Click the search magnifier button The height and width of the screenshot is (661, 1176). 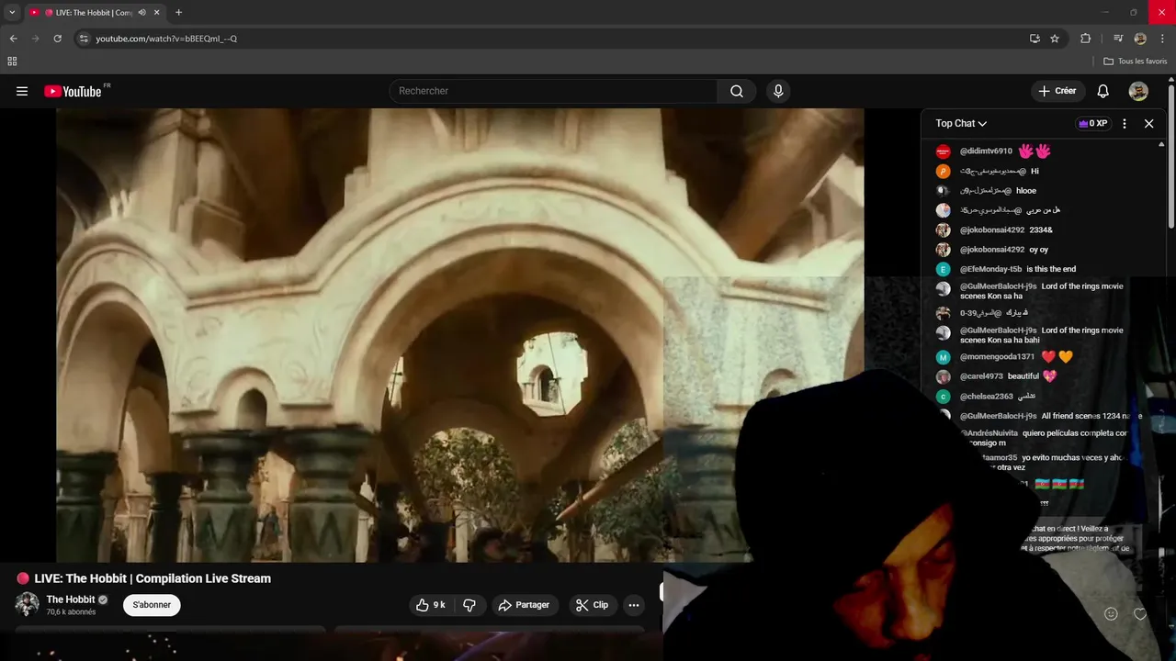tap(737, 91)
